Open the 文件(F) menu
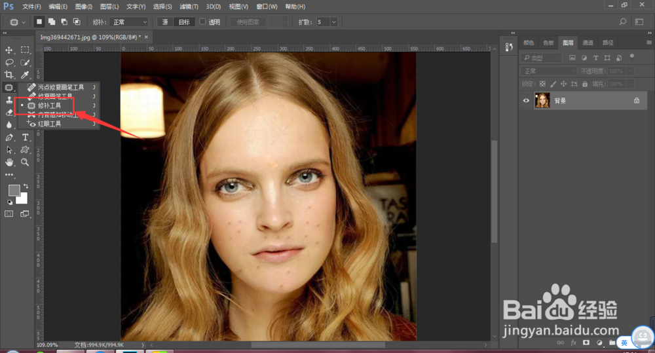 [31, 7]
